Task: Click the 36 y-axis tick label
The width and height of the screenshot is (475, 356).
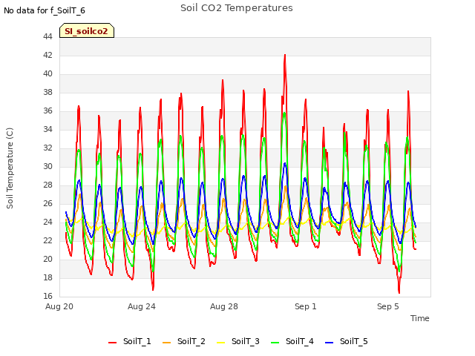Action: click(x=47, y=111)
